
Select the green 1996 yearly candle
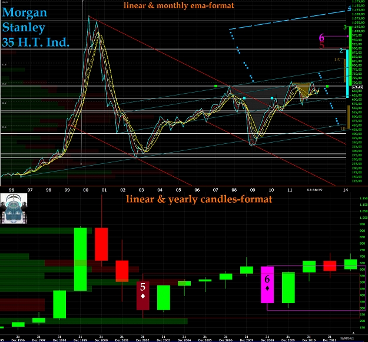[x=18, y=324]
